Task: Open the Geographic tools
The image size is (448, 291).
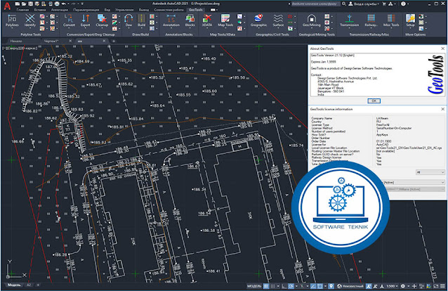Action: pos(258,21)
